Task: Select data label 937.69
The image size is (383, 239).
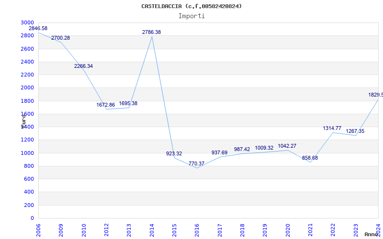Action: point(219,152)
